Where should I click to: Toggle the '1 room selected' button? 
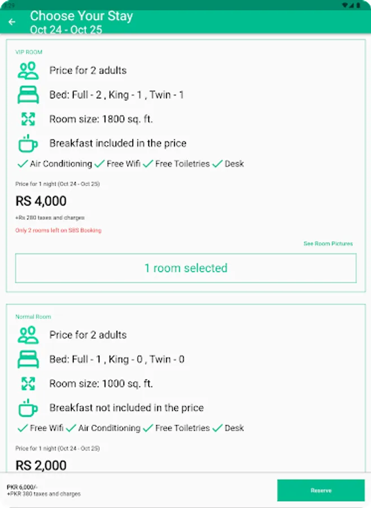point(186,268)
